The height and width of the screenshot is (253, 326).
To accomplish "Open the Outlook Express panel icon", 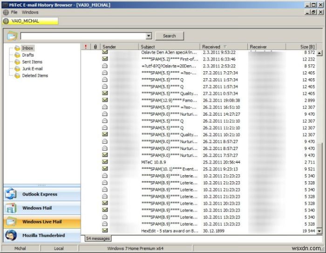I will 11,194.
